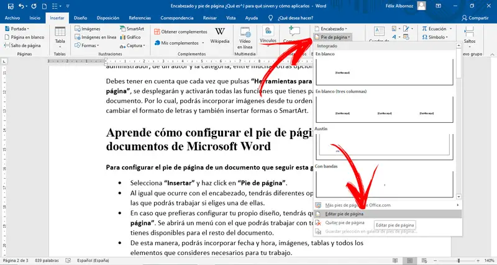497x265 pixels.
Task: Open the Formas dropdown
Action: click(x=87, y=45)
